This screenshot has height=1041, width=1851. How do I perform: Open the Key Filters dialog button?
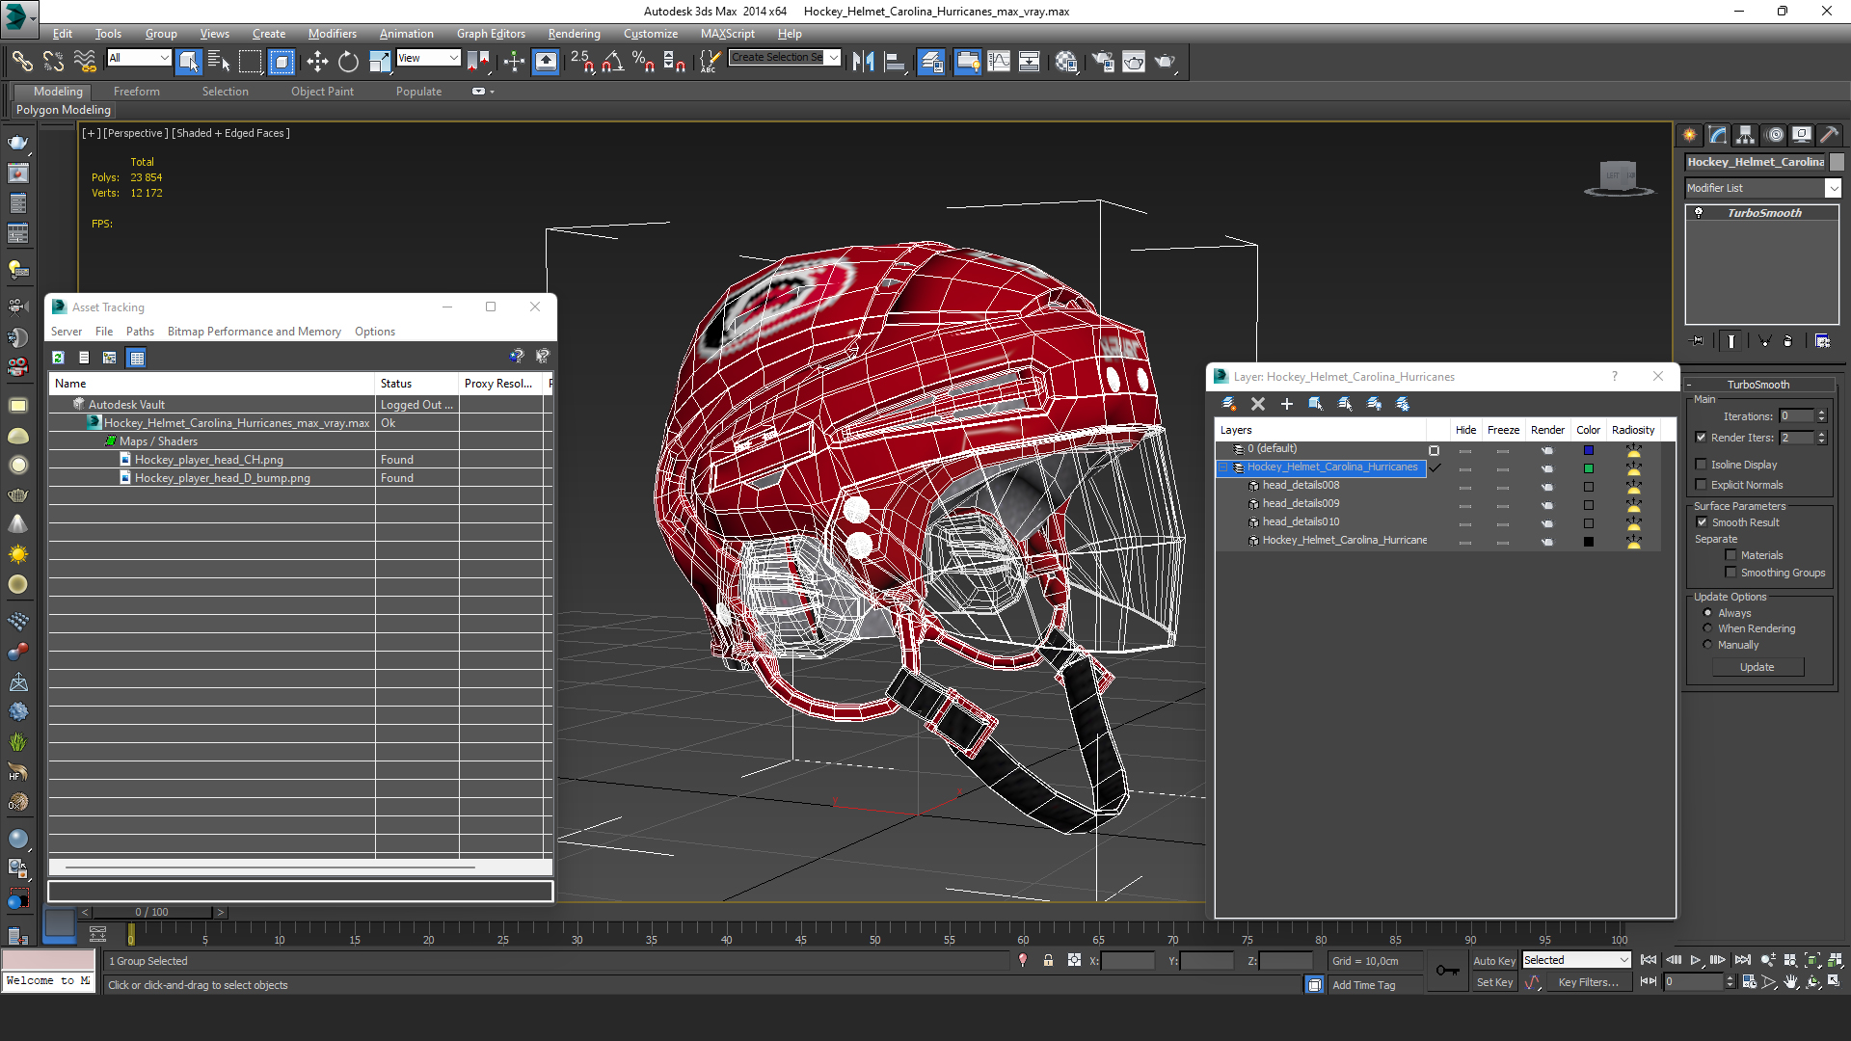1588,982
